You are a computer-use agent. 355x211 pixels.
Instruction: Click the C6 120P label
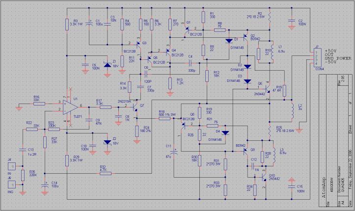[148, 75]
